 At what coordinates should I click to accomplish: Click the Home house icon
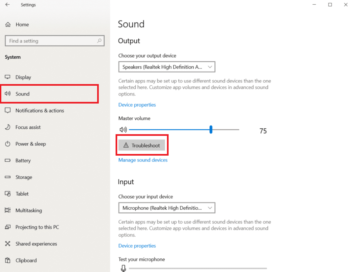tap(8, 24)
